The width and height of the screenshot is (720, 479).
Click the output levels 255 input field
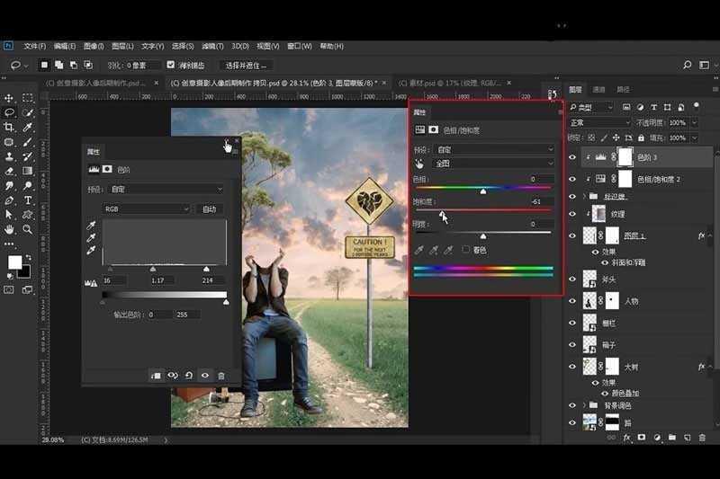(184, 315)
